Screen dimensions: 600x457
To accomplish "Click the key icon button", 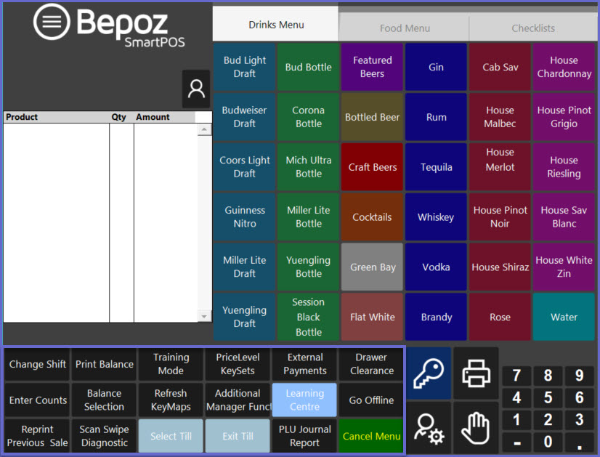I will (429, 373).
